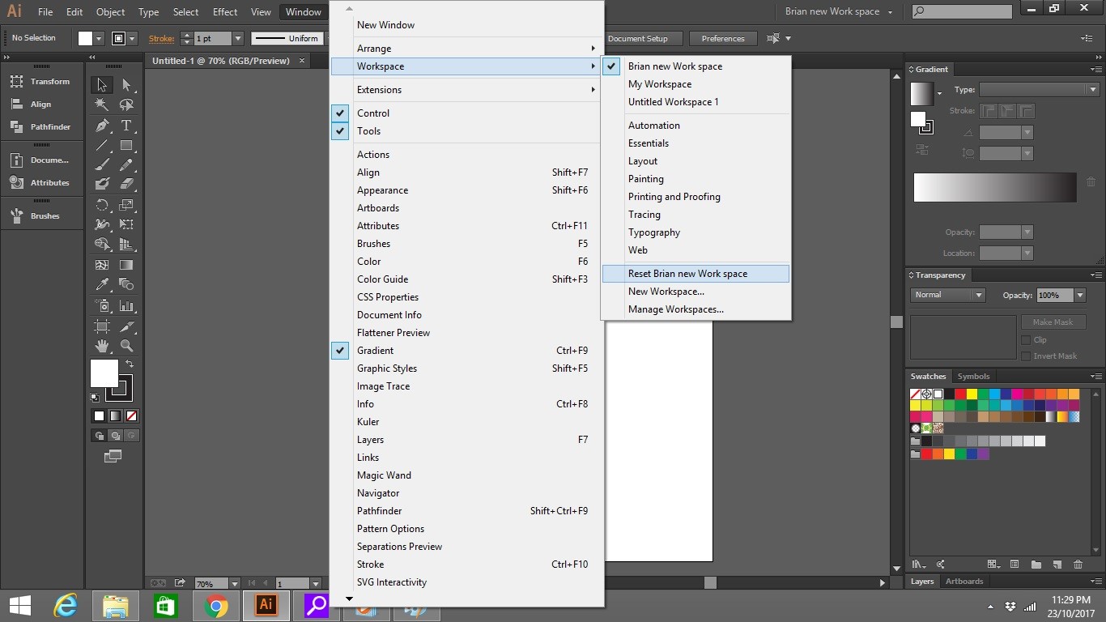Select the Zoom magnifier tool
The height and width of the screenshot is (622, 1106).
coord(126,346)
